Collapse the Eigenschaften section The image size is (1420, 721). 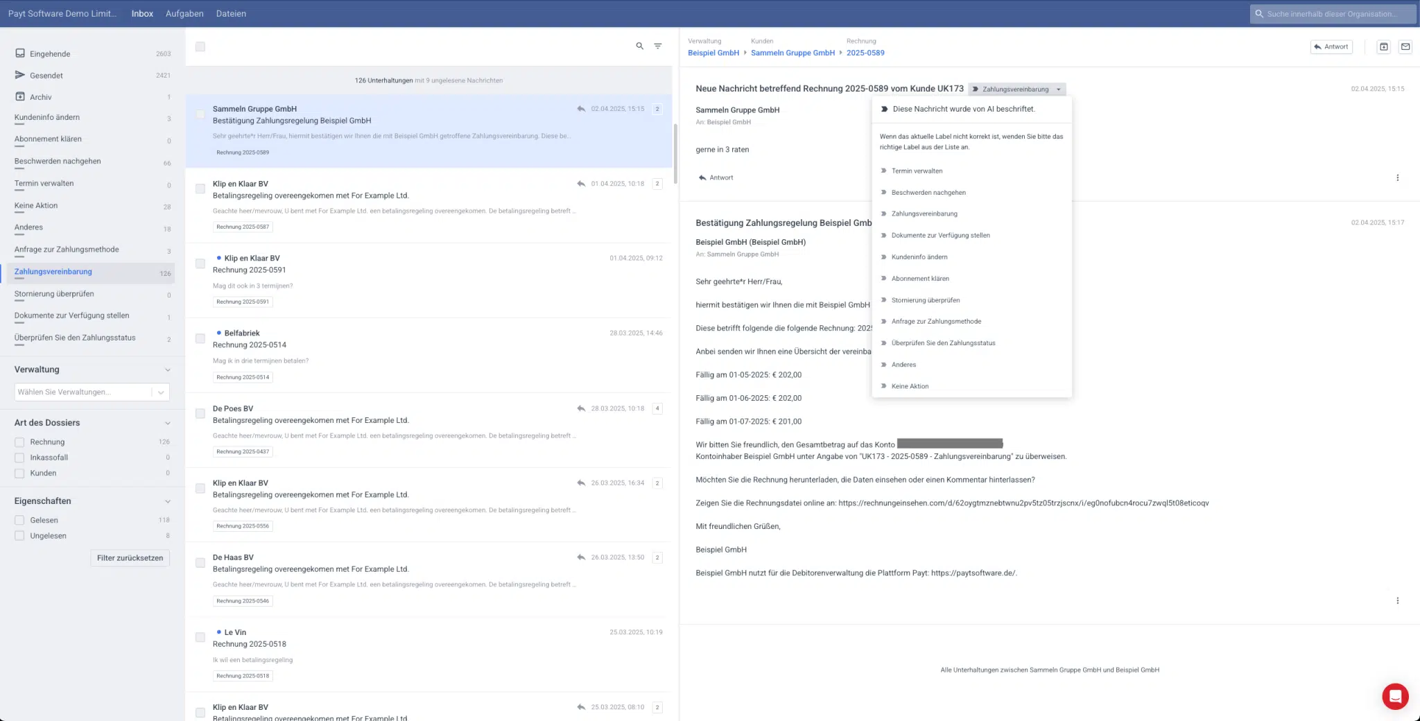167,501
